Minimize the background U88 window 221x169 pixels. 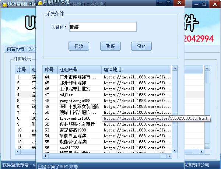click(x=196, y=4)
